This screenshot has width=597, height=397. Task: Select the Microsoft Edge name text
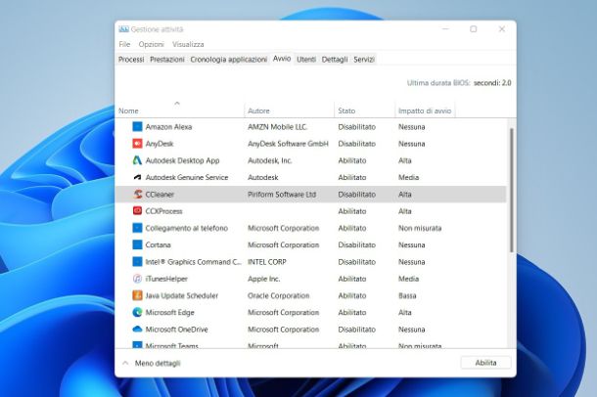pyautogui.click(x=170, y=313)
